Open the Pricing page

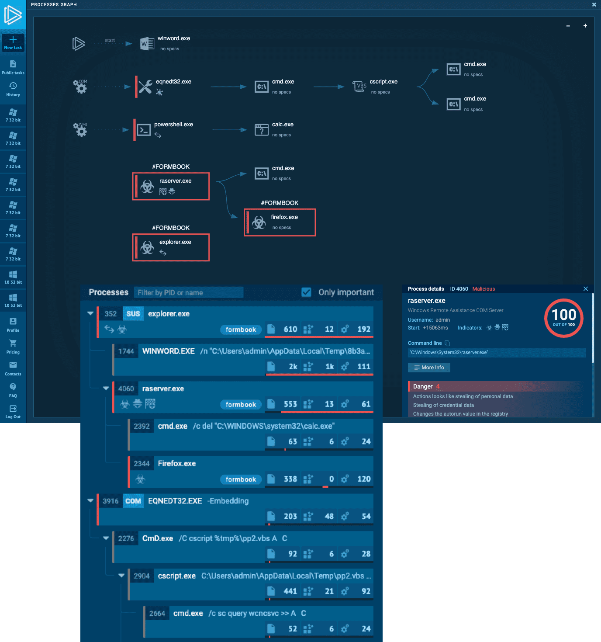13,347
